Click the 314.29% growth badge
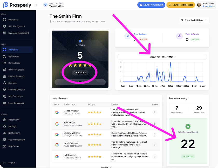This screenshot has height=168, width=218. point(188,156)
